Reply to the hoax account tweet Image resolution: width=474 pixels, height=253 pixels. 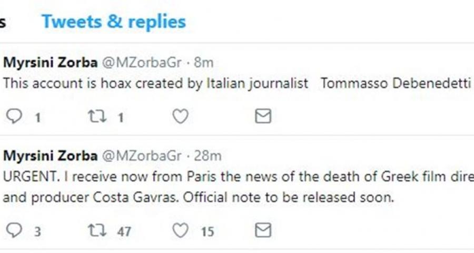(x=14, y=116)
